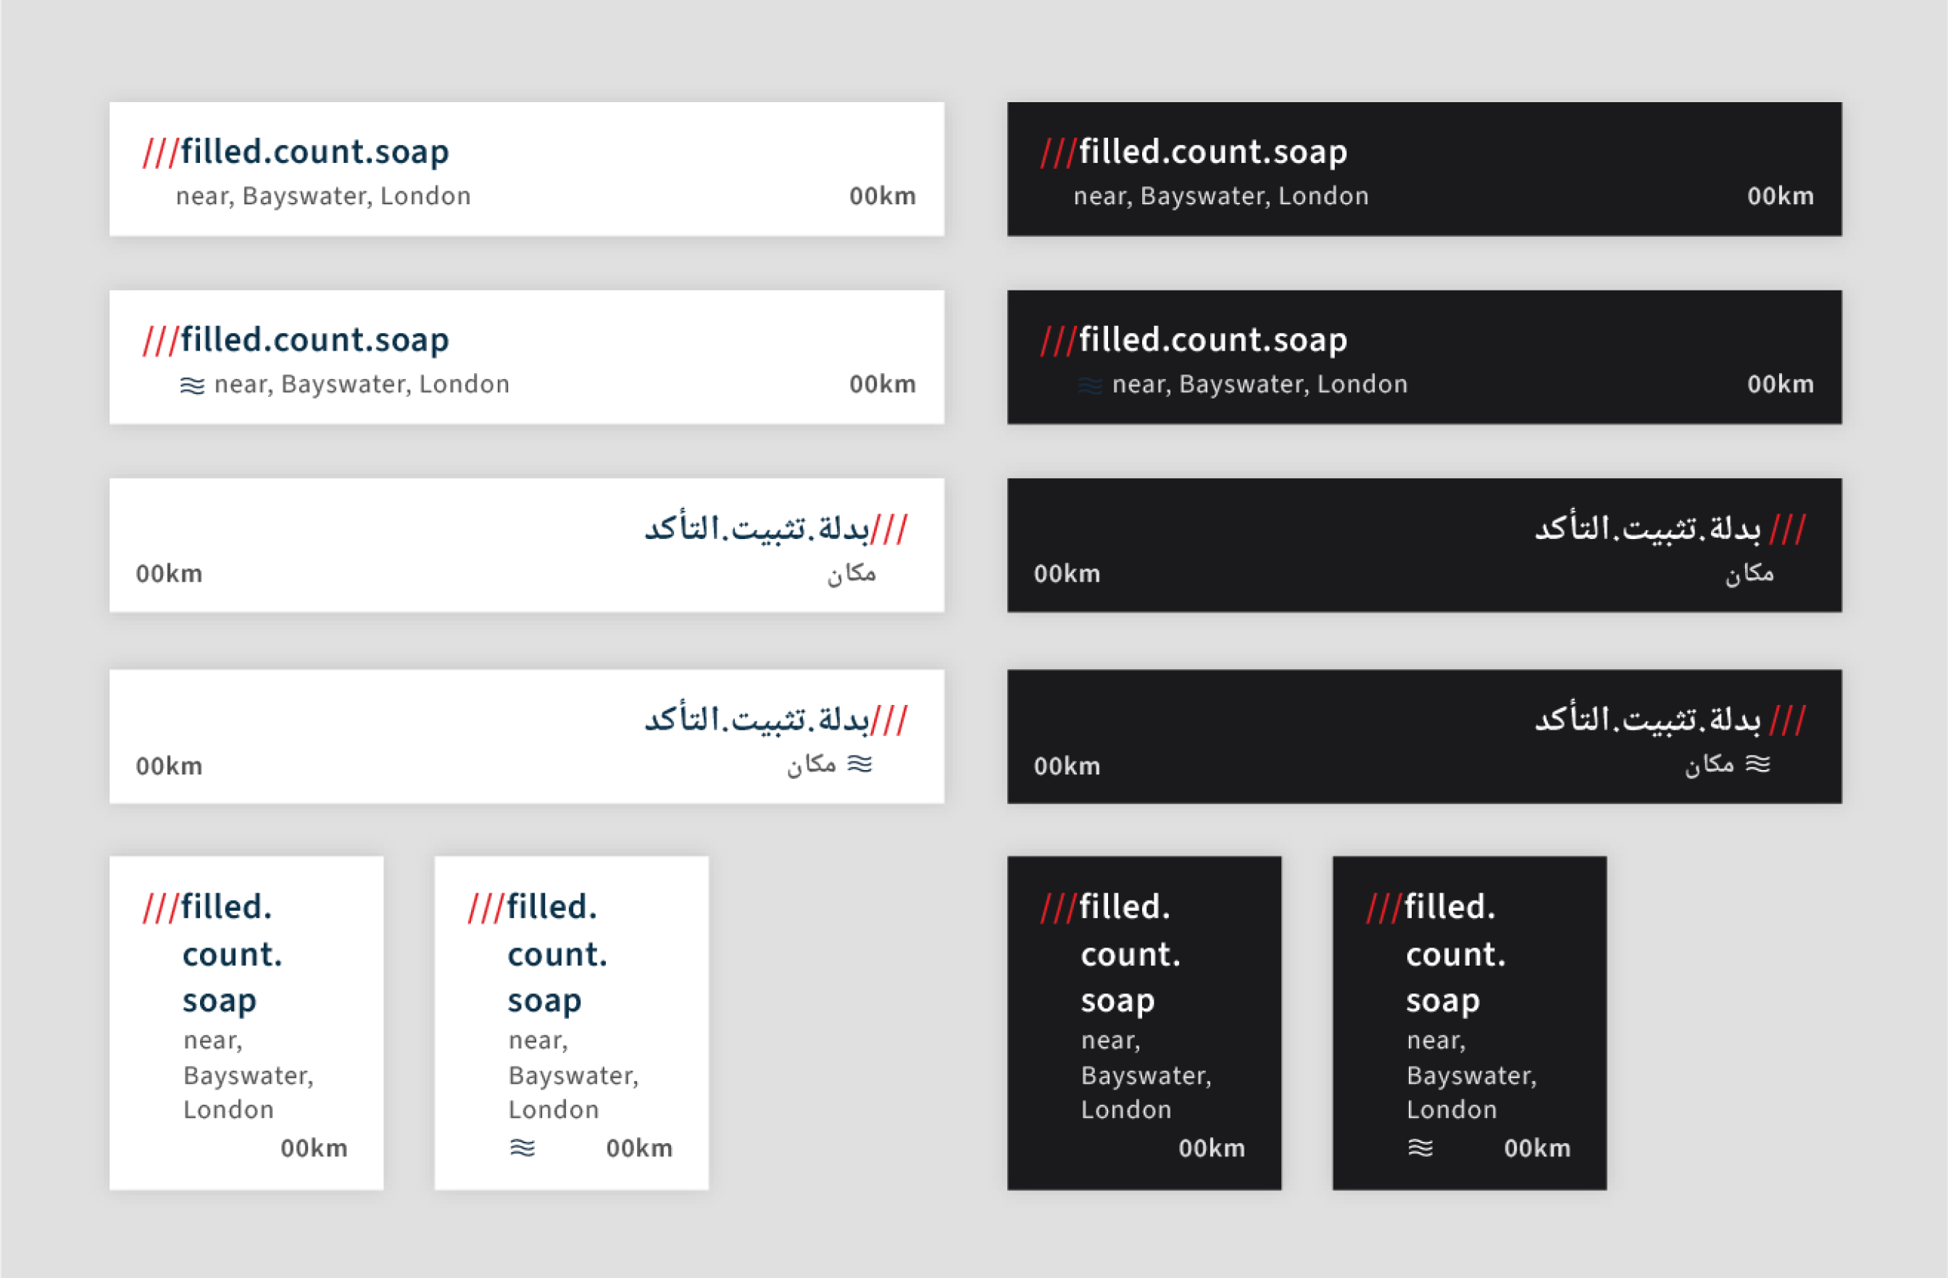Click wave icon next to مكان in light card
The image size is (1948, 1278).
pyautogui.click(x=859, y=764)
